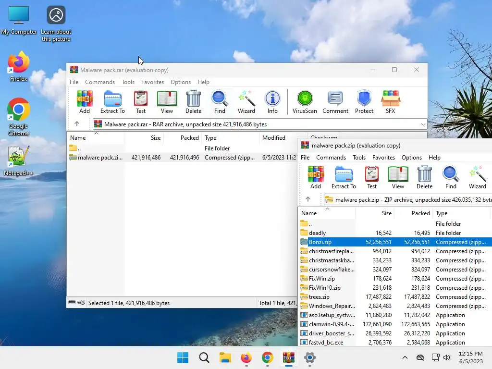Click Test in malware pack.zip window
The image size is (492, 369).
point(372,178)
